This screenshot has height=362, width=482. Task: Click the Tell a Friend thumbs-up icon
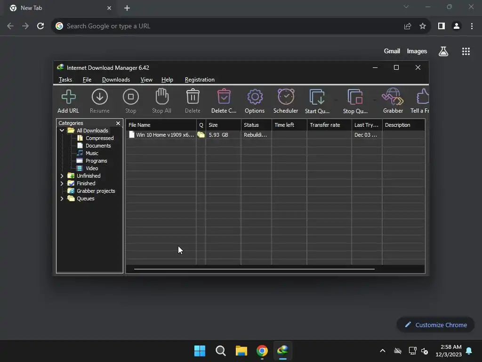(423, 97)
